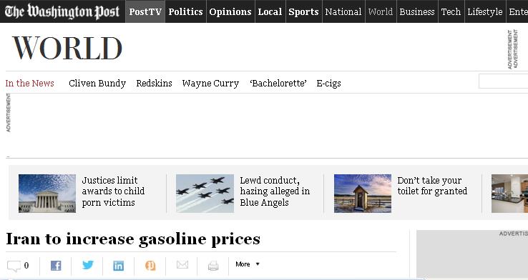Open the Politics section
The height and width of the screenshot is (280, 528).
(185, 11)
